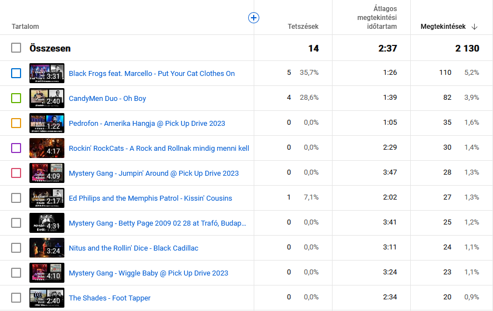Click the Mystery Gang Betty Page thumbnail

(47, 223)
